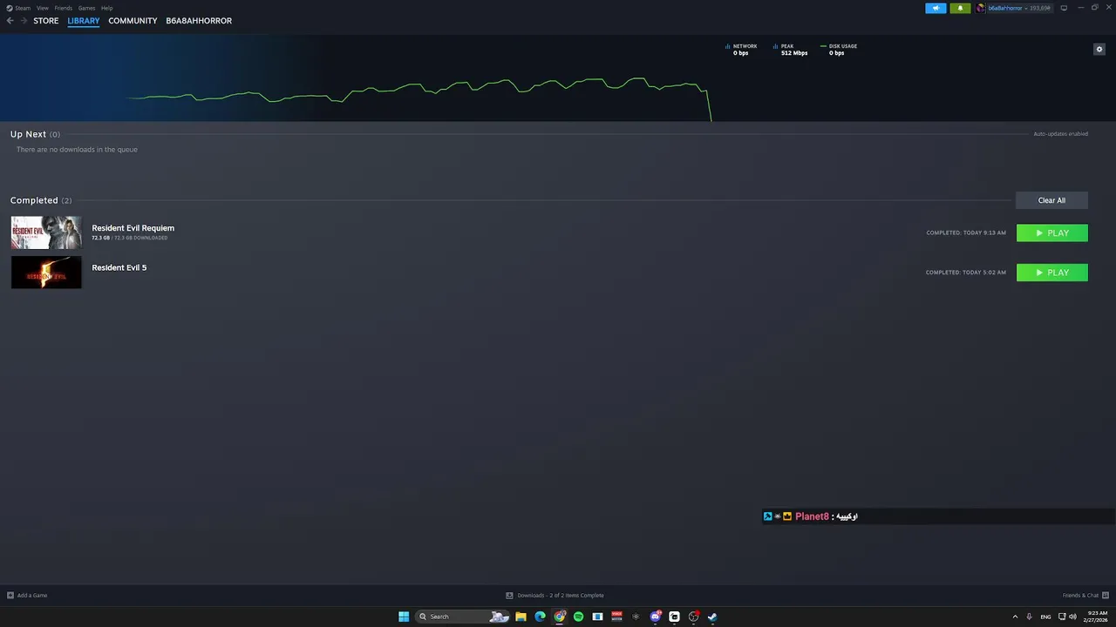Image resolution: width=1116 pixels, height=627 pixels.
Task: Open the Resident Evil Requiem thumbnail
Action: click(x=46, y=233)
